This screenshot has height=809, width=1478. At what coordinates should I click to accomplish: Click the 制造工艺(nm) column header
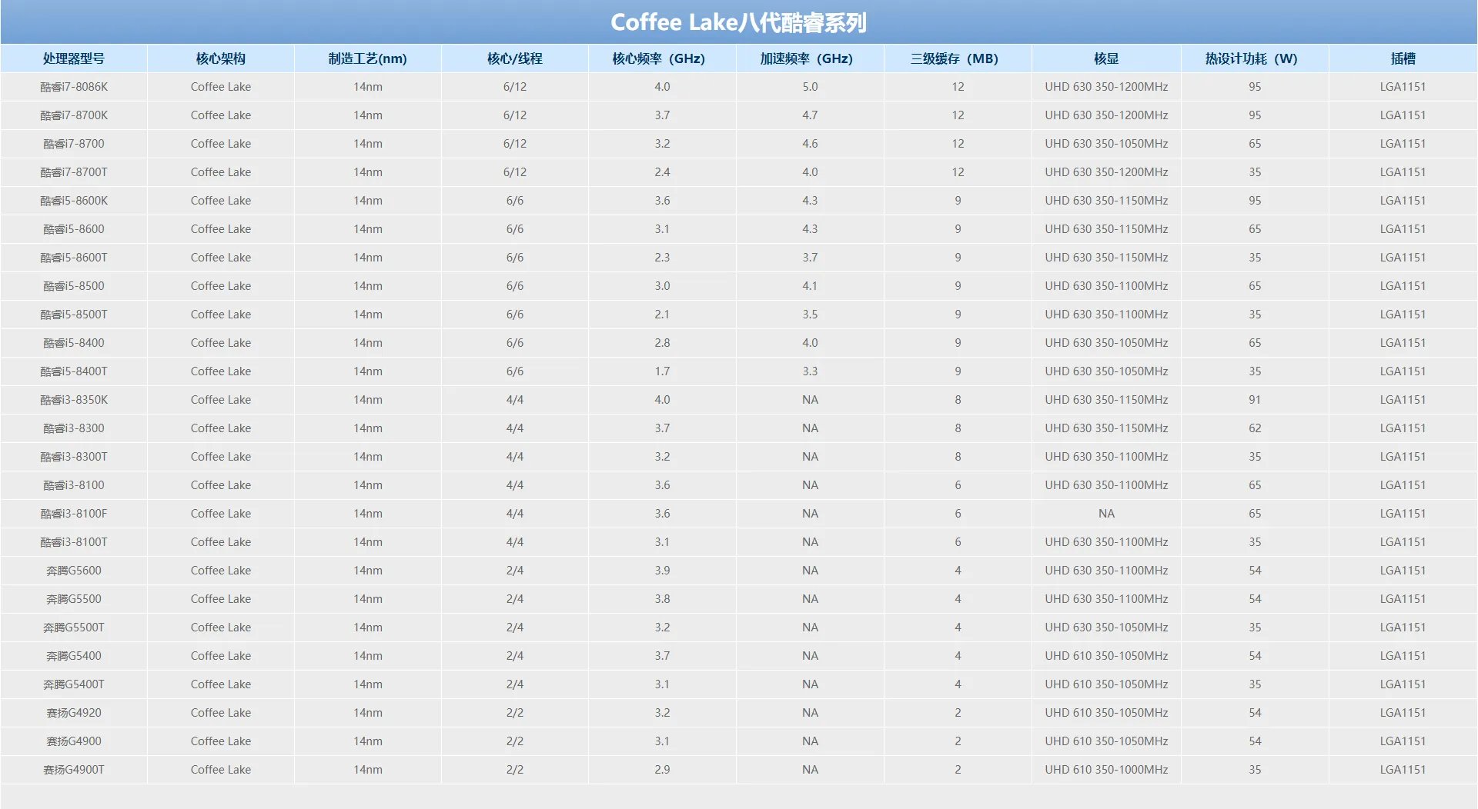coord(368,58)
